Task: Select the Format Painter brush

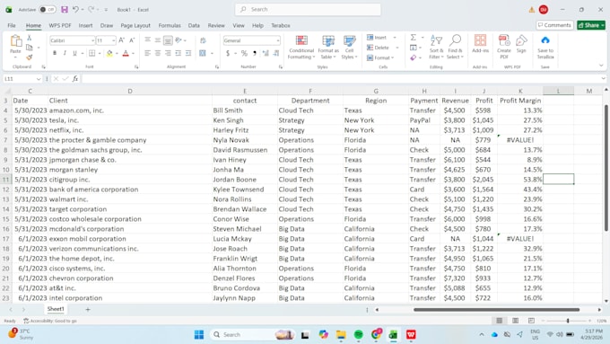Action: click(30, 57)
